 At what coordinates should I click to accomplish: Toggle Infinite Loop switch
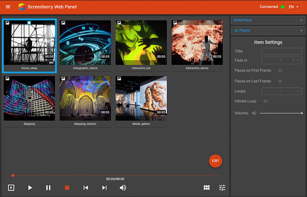pos(264,101)
